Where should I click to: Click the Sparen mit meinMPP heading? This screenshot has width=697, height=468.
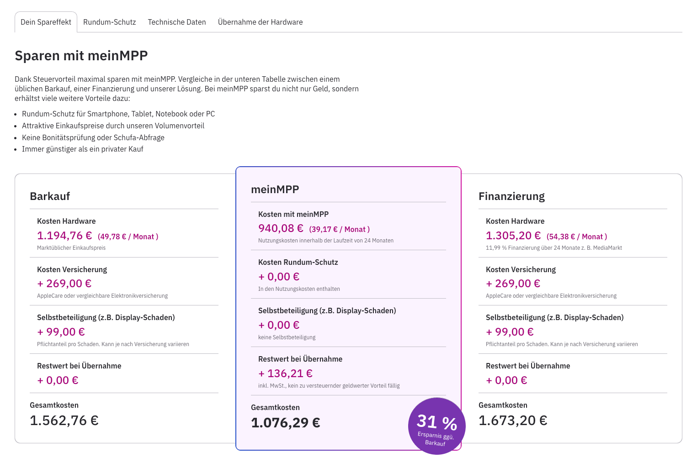(x=81, y=56)
